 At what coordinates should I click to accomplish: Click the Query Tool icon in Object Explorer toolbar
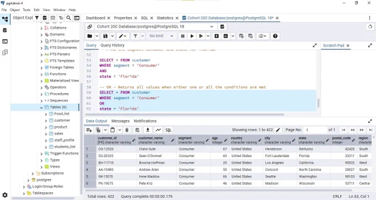click(45, 18)
